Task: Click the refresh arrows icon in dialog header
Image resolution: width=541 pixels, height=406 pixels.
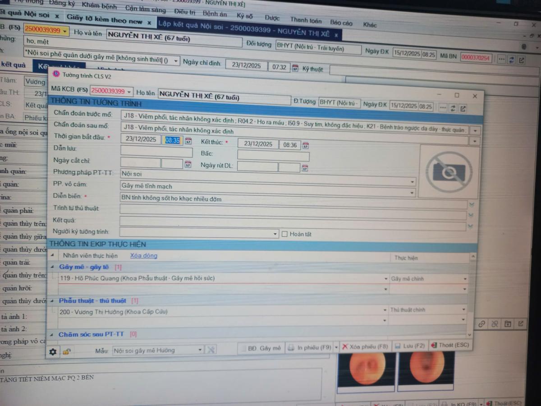Action: pos(453,108)
